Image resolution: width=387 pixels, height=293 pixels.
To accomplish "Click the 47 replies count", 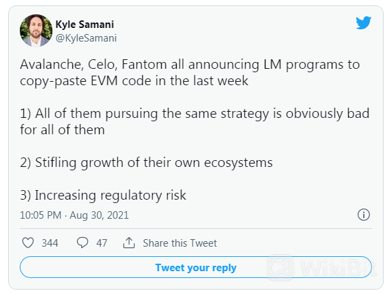I will click(102, 243).
